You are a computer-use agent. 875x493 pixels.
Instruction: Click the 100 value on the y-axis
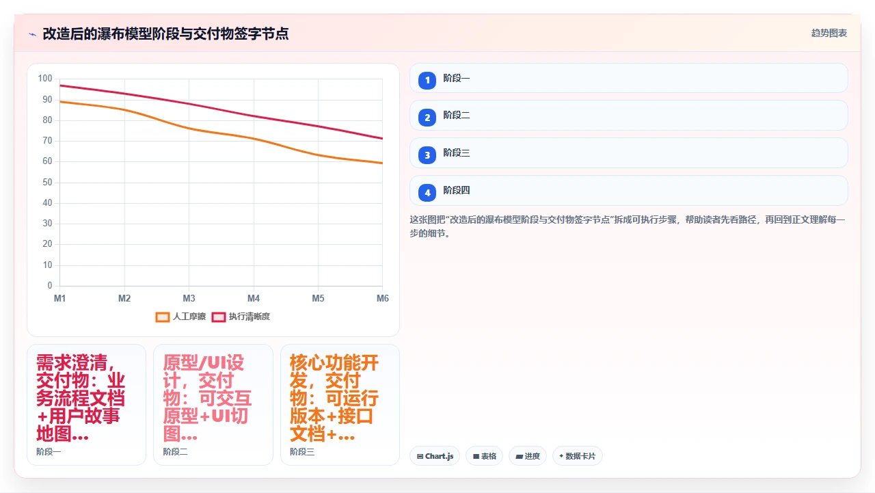(x=45, y=79)
